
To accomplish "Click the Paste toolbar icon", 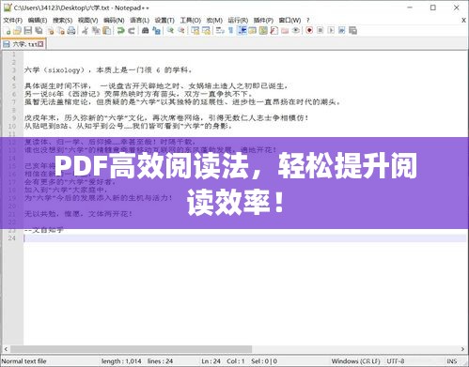I will click(x=106, y=31).
